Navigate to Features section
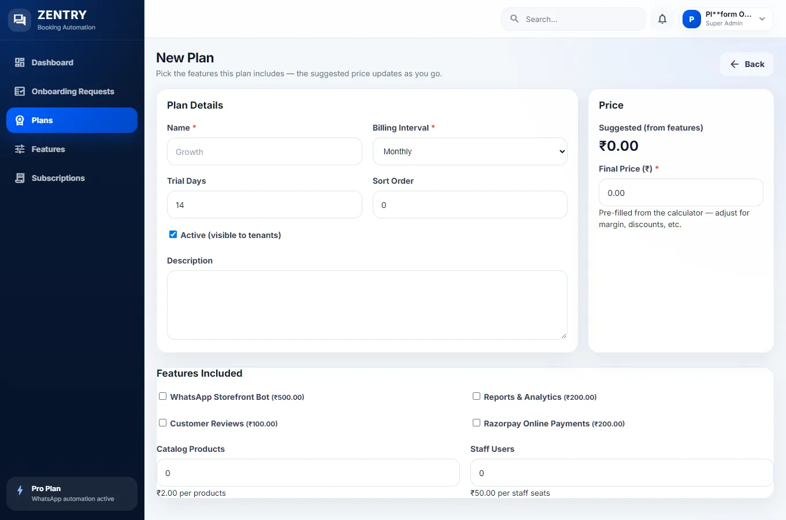This screenshot has width=786, height=520. click(72, 149)
